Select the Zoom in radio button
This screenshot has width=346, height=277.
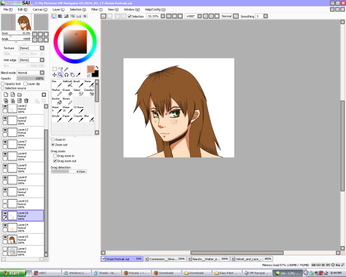[x=53, y=139]
